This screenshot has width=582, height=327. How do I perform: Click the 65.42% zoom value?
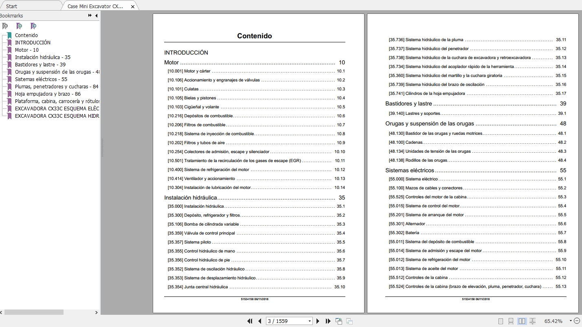[553, 321]
